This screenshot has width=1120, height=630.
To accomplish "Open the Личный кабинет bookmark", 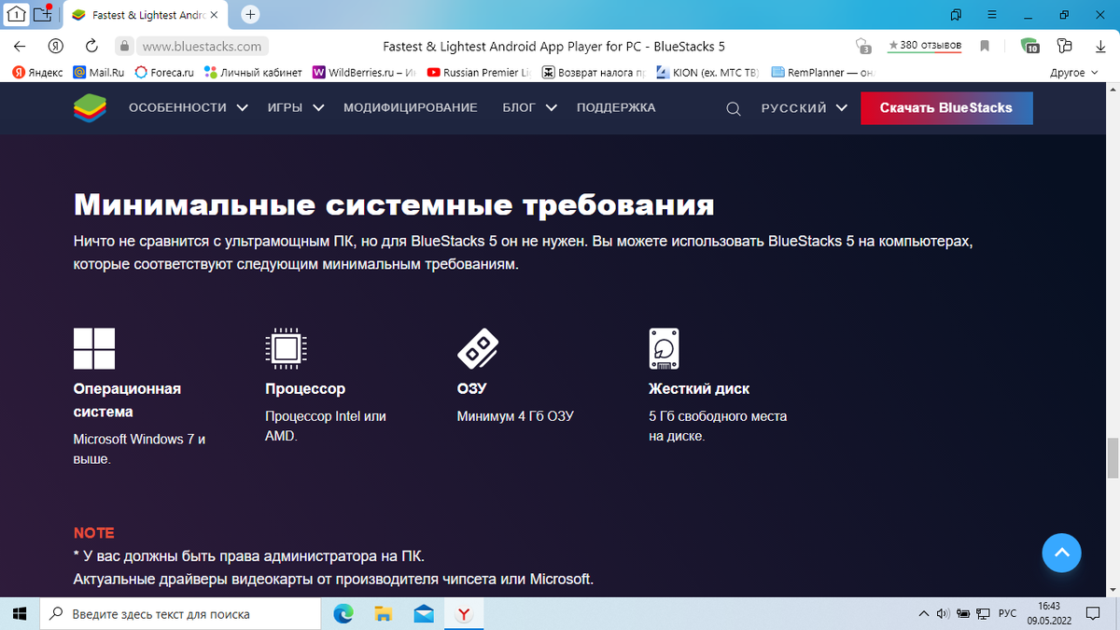I will (x=253, y=72).
